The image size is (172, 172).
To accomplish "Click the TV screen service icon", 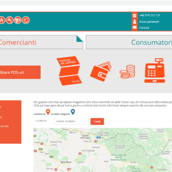I will coord(26,20).
